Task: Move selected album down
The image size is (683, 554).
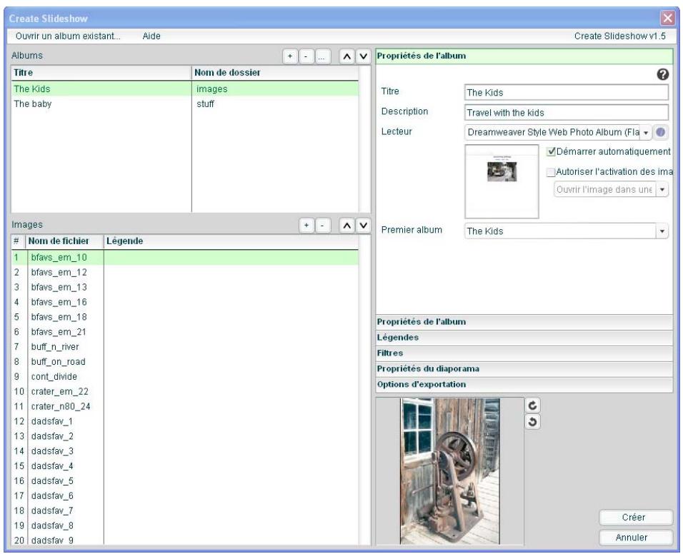Action: tap(363, 56)
